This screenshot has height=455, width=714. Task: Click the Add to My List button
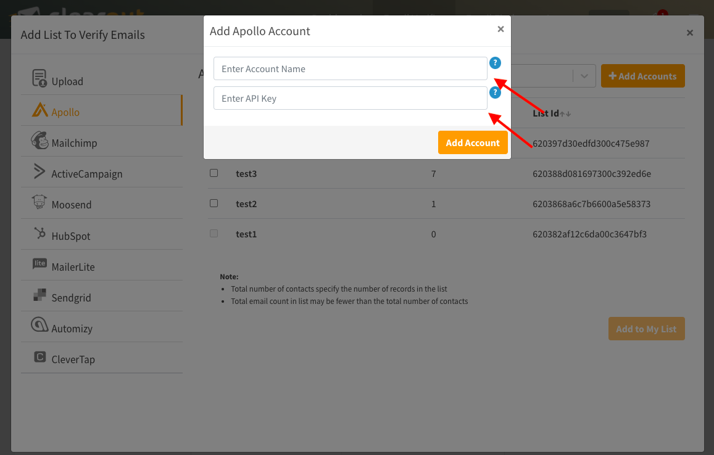tap(646, 329)
